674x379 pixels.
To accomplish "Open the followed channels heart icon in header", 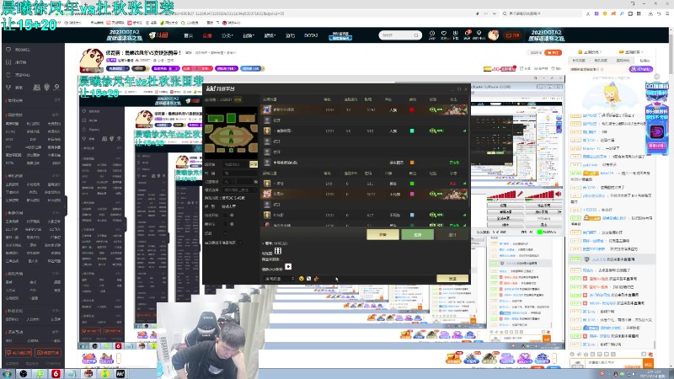I will tap(444, 34).
